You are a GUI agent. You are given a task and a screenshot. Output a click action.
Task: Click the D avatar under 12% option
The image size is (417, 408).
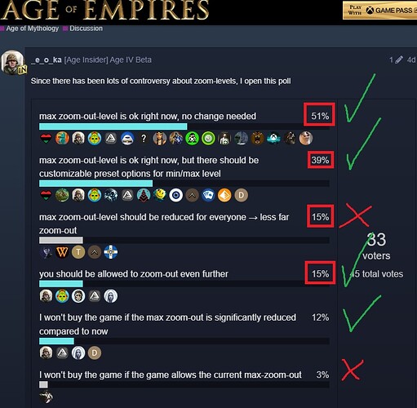(95, 353)
